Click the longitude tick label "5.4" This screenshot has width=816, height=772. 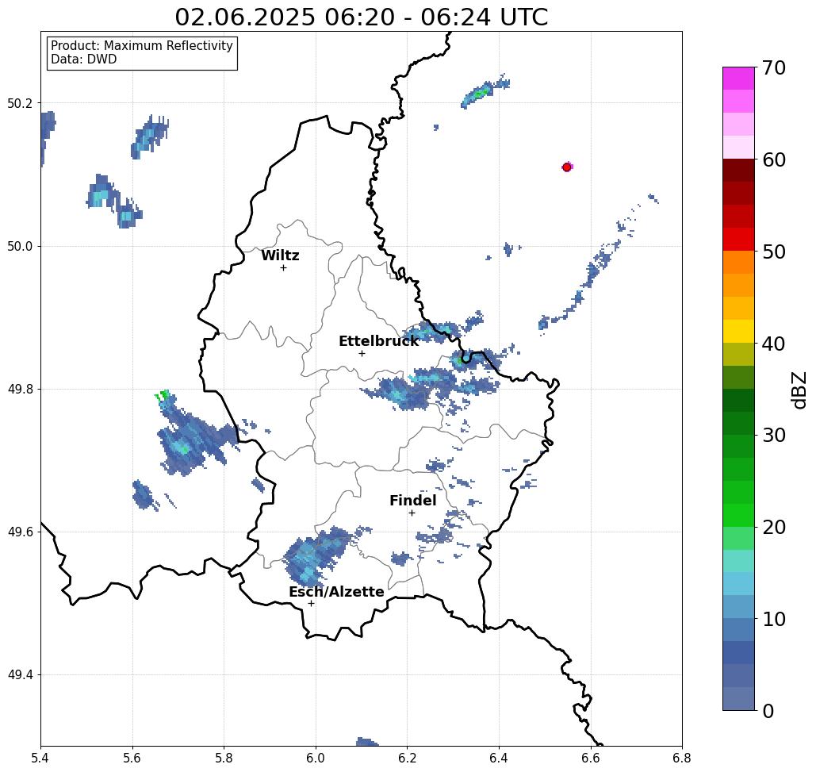click(x=40, y=758)
